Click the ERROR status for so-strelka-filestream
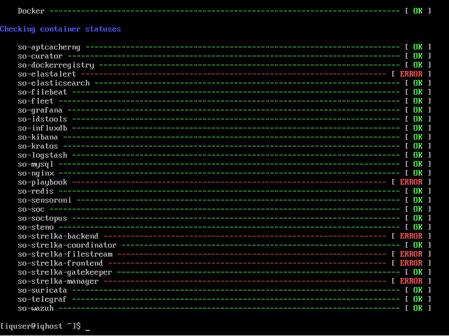Viewport: 449px width, 336px height. [411, 254]
